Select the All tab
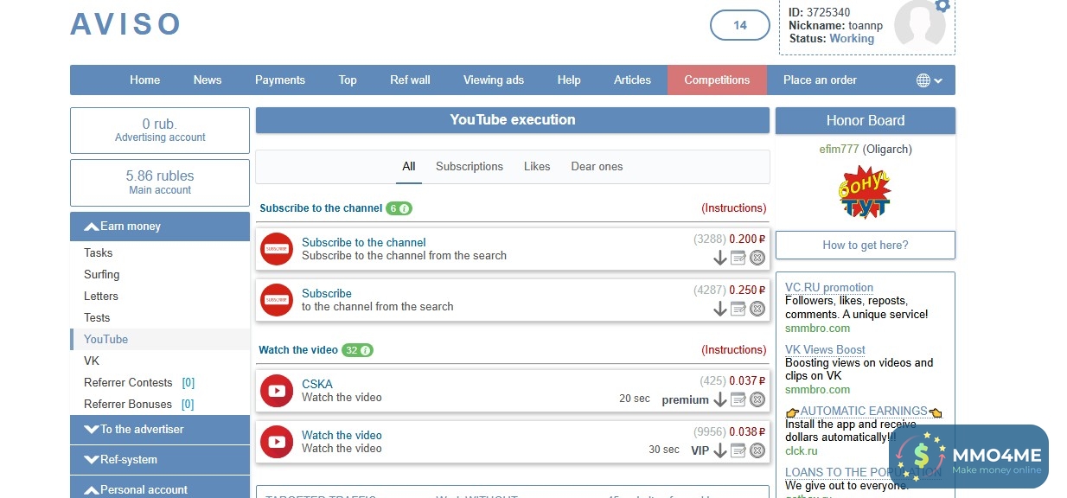The image size is (1067, 498). click(409, 166)
